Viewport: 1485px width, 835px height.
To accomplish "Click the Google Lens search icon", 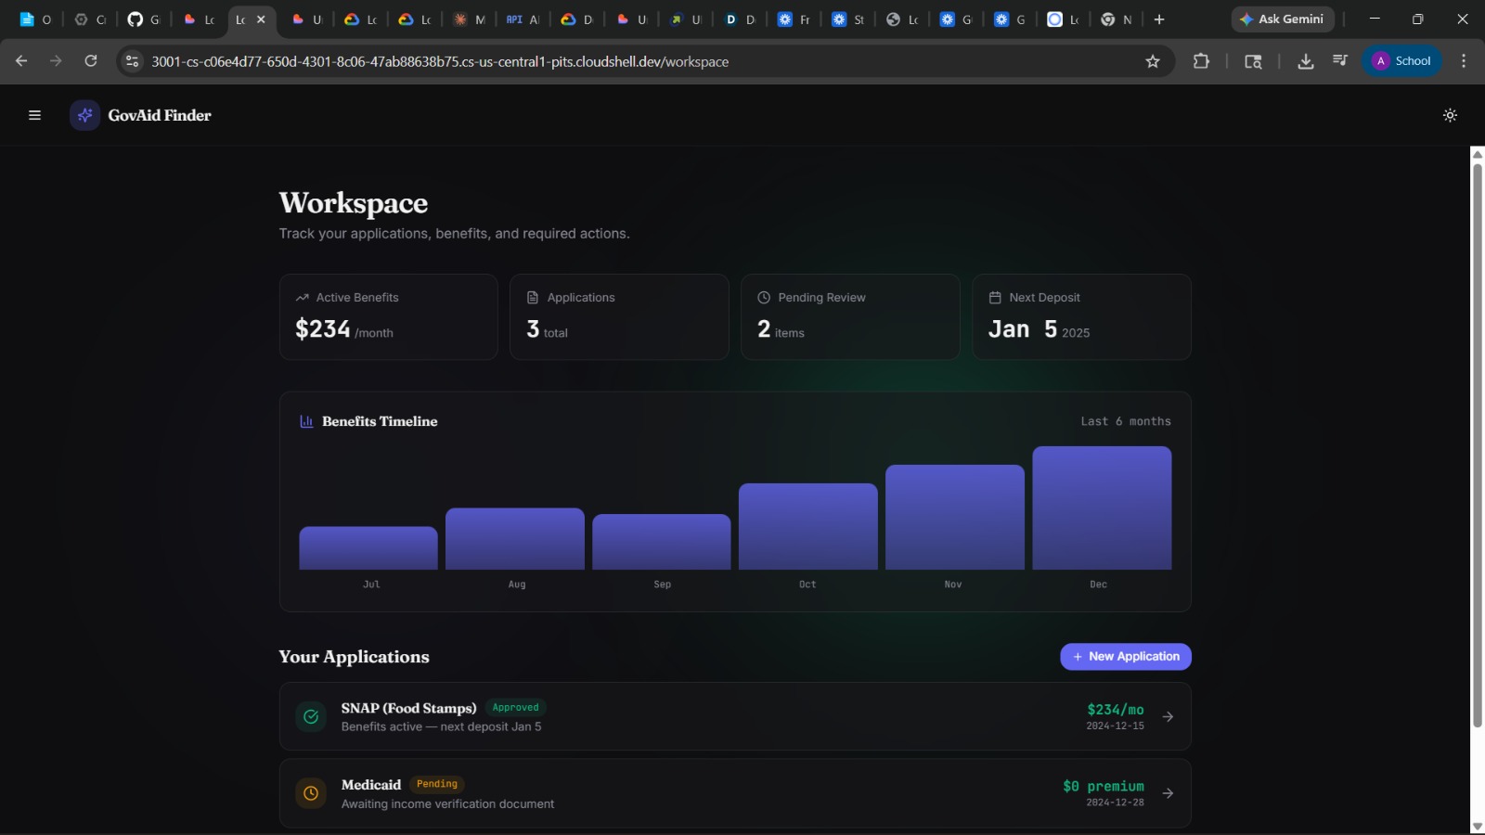I will (x=1253, y=61).
